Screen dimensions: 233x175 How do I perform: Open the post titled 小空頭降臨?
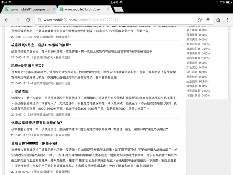[20, 91]
